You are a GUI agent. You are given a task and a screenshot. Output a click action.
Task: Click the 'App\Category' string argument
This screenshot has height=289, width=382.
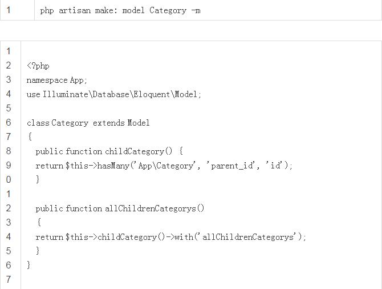point(165,166)
